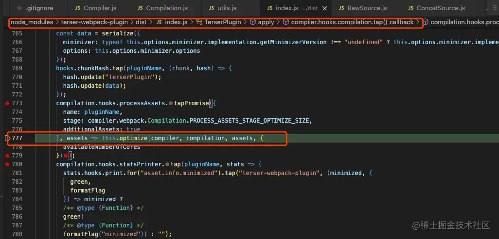Screen dimensions: 499x239
Task: Select compiler.hooks.compilation.tap() callback breadcrumb
Action: click(x=352, y=22)
